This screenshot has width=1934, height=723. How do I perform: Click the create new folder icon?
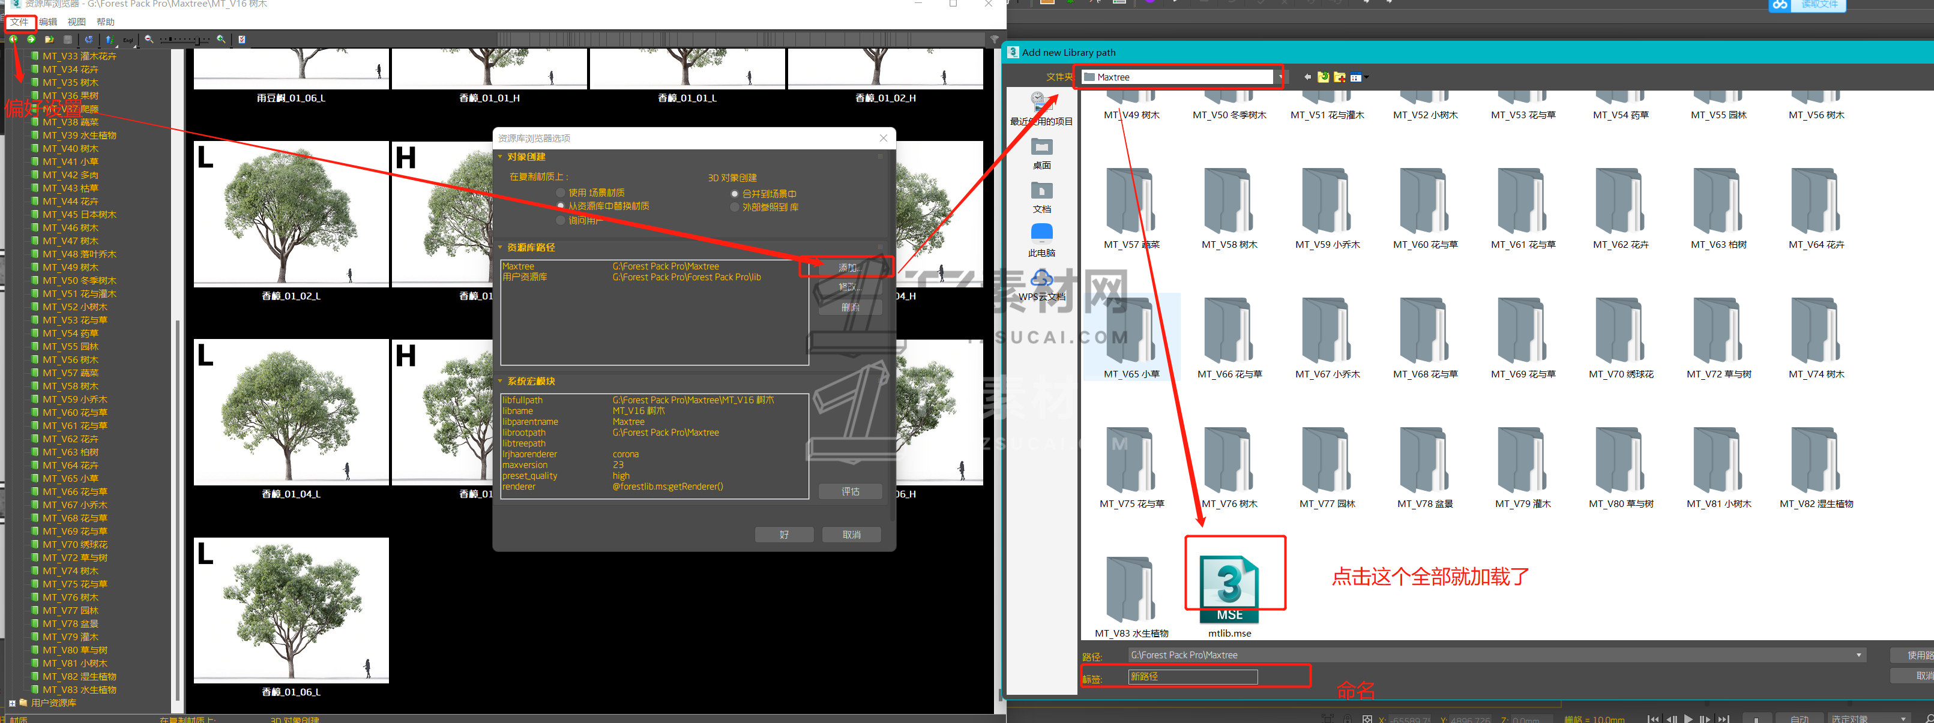tap(1339, 77)
